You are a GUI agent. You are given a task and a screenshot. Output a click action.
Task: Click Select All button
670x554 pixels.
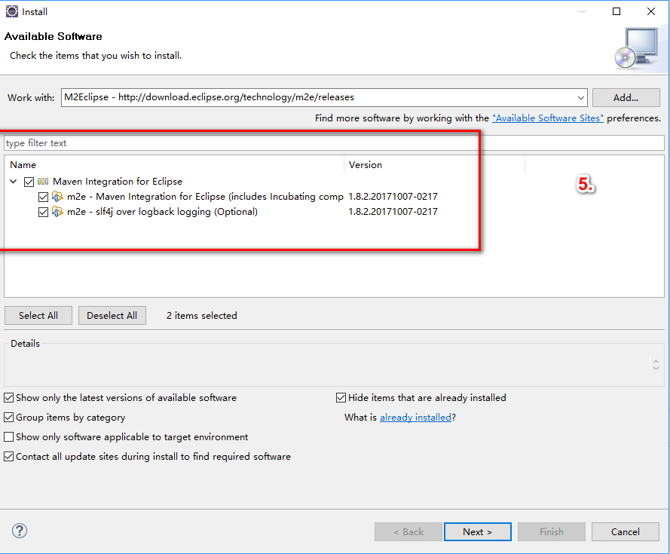click(38, 316)
